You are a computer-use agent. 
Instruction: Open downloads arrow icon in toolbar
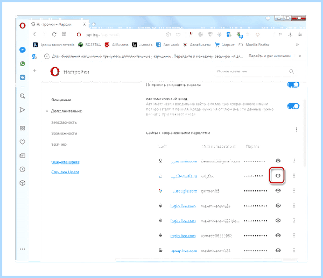pos(290,34)
